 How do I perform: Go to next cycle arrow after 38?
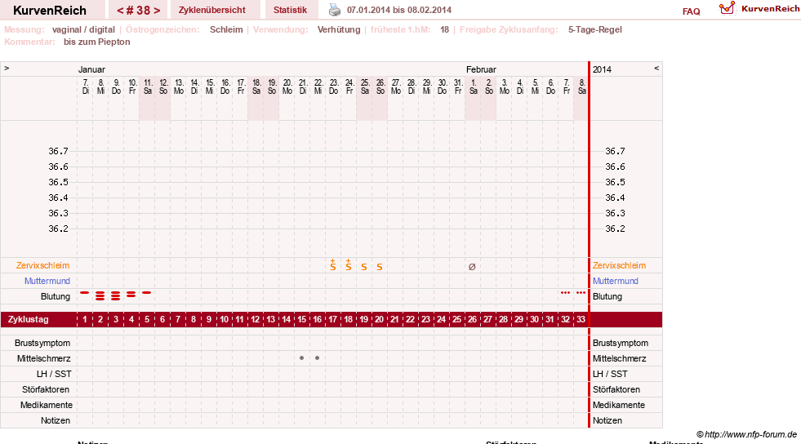pos(157,11)
